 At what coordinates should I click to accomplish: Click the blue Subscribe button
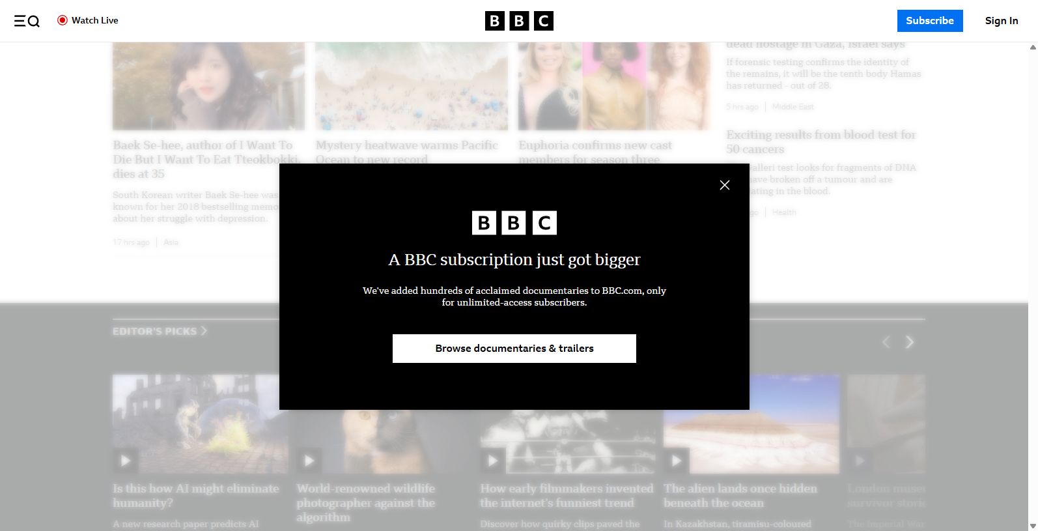coord(930,21)
